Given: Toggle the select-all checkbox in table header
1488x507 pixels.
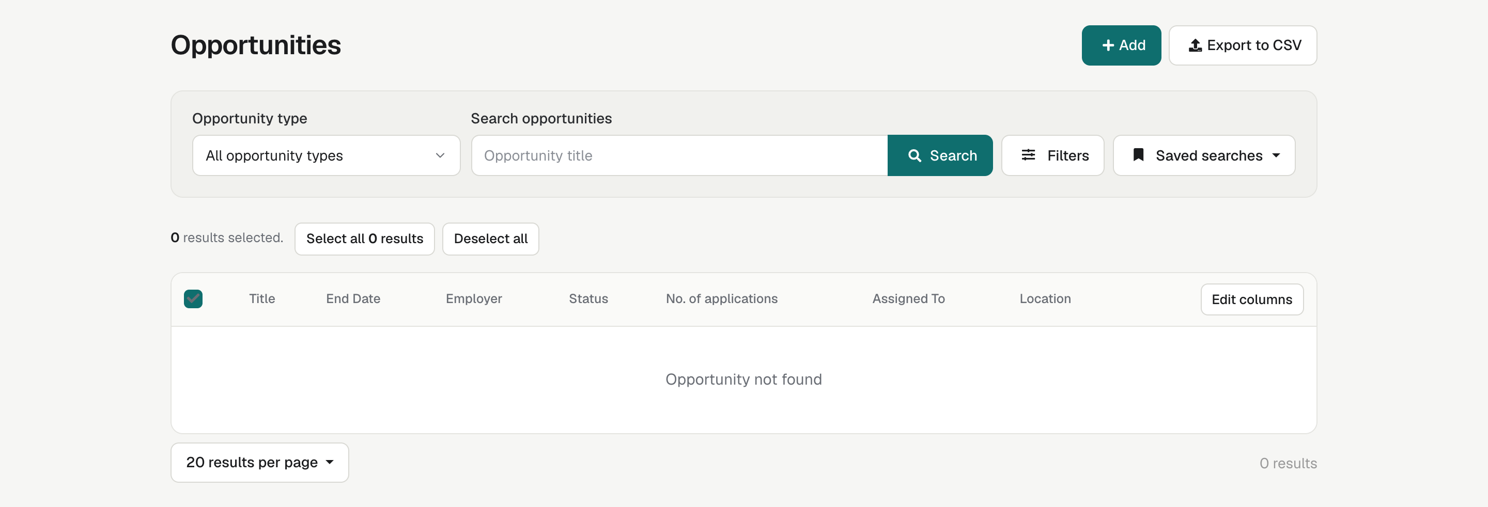Looking at the screenshot, I should [x=193, y=298].
